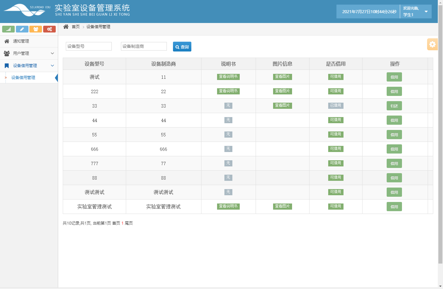Click the green bar chart icon
This screenshot has height=289, width=443.
tap(8, 29)
